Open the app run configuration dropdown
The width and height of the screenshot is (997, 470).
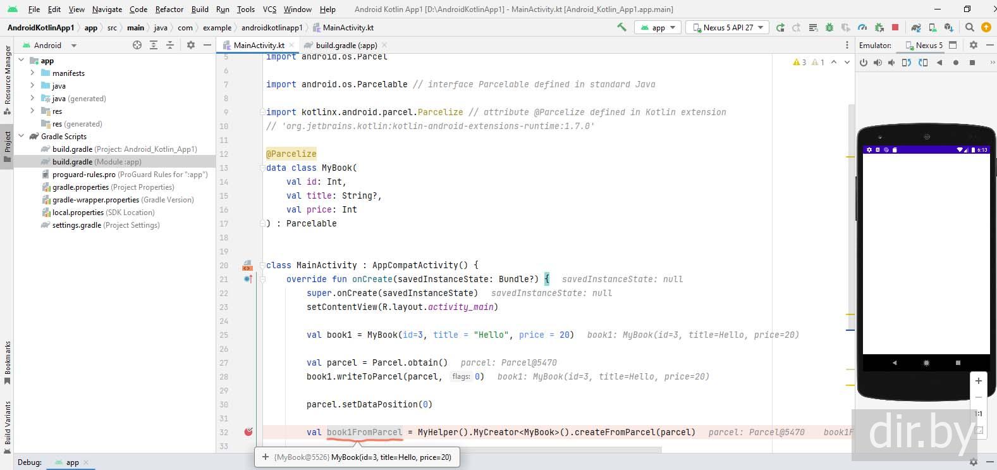pos(658,27)
